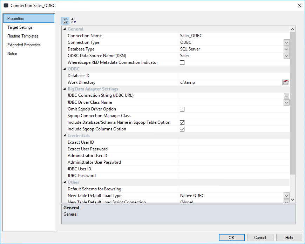The width and height of the screenshot is (305, 244).
Task: Click the property grid vertical scrollbar
Action: [293, 105]
